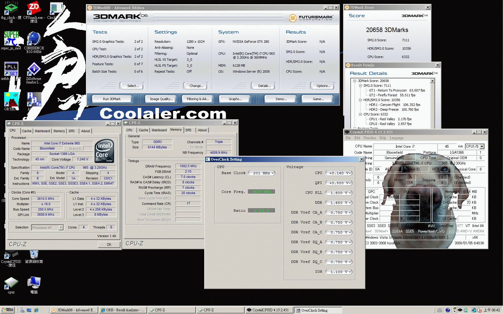The image size is (503, 314).
Task: Select the GT1 - Return To Proxycon result
Action: click(x=397, y=90)
